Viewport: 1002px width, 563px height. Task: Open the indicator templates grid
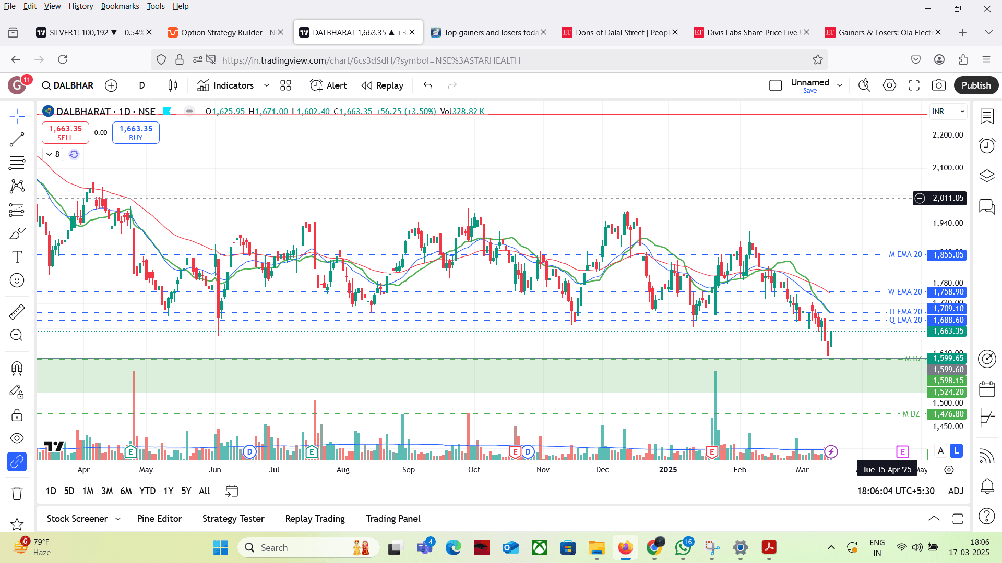pos(285,85)
